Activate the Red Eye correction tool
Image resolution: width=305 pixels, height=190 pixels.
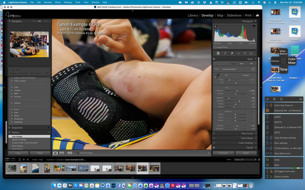238,53
